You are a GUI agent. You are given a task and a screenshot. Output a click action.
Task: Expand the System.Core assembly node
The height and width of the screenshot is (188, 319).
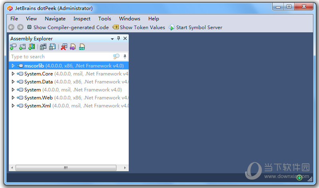point(13,73)
